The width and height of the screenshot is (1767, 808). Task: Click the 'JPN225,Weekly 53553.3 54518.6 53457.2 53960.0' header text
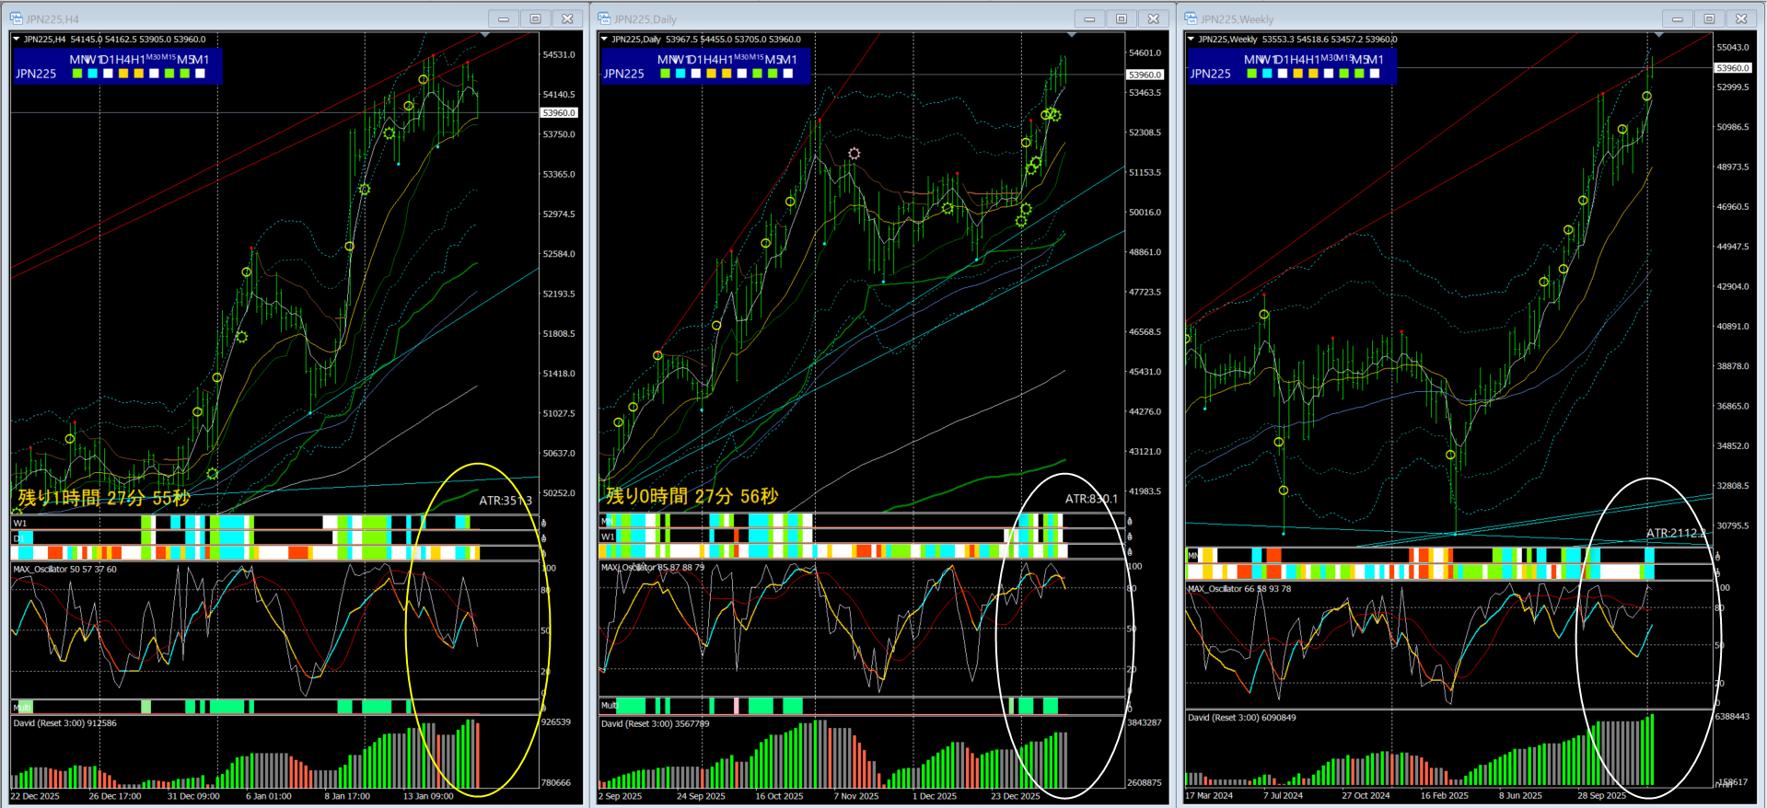1297,40
